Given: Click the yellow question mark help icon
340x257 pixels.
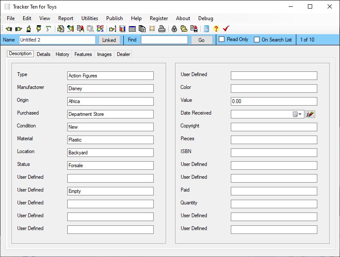Looking at the screenshot, I should click(216, 29).
